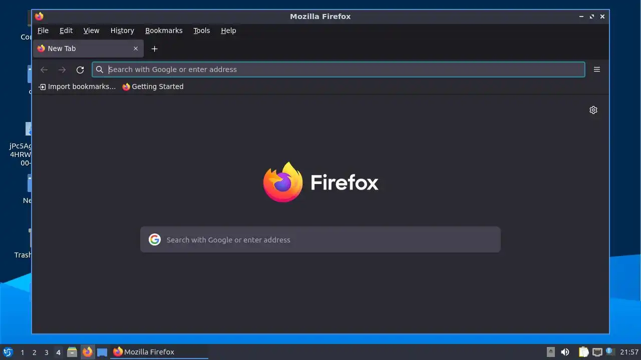The image size is (641, 360).
Task: Click the removable media eject tray icon
Action: [551, 352]
